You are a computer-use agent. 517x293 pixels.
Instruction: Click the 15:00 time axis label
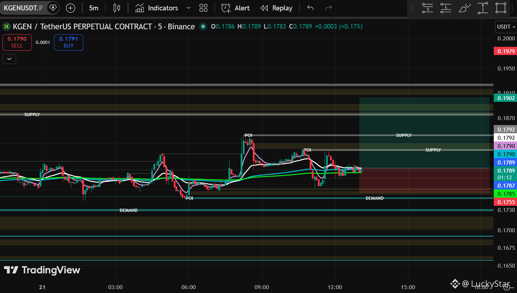coord(408,287)
